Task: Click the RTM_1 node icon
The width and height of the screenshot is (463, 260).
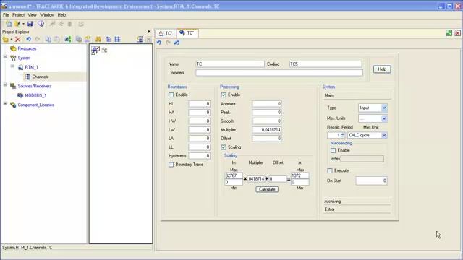Action: click(x=20, y=67)
